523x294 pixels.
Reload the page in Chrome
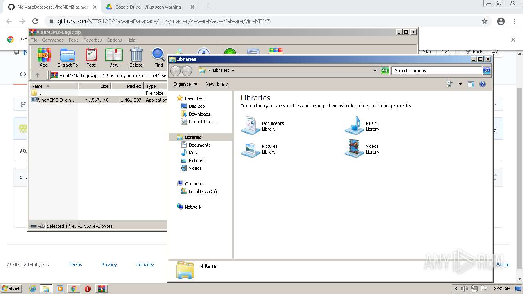click(35, 21)
